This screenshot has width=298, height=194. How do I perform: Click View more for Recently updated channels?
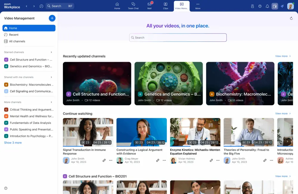[283, 56]
